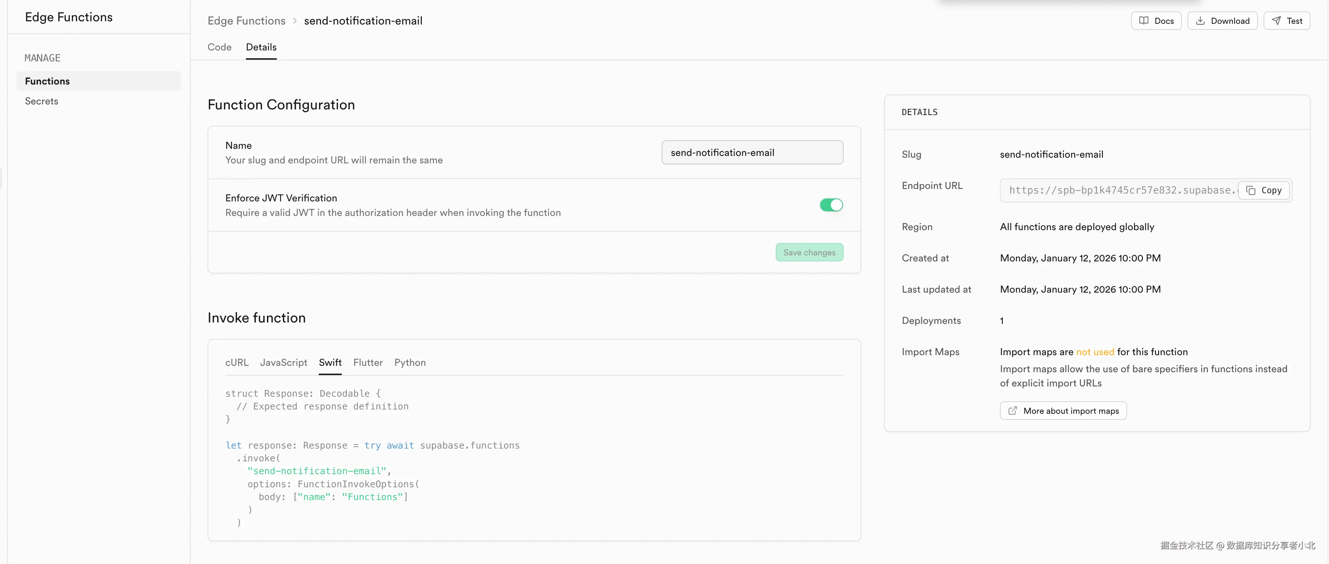Screen dimensions: 1329x564
Task: Switch to the Code tab
Action: [219, 47]
